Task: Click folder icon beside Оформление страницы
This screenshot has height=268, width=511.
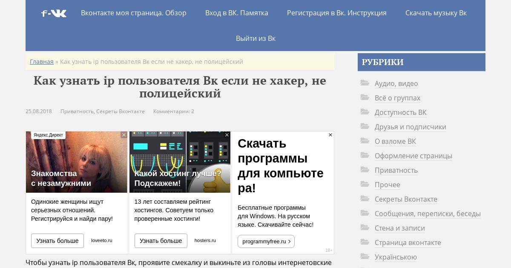Action: [365, 155]
